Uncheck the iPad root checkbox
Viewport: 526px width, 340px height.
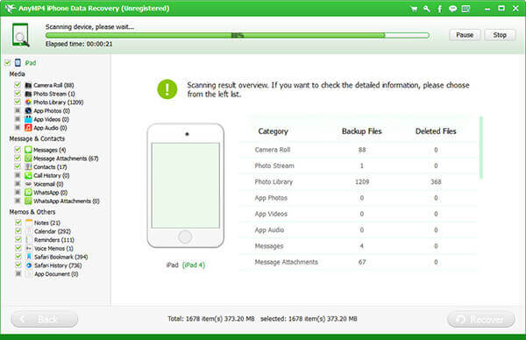point(7,63)
